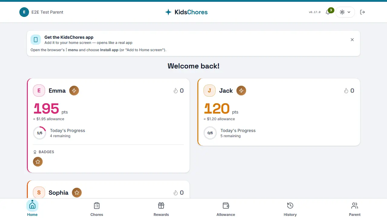Click the KidsChores star logo
Screen dimensions: 387x218
click(168, 12)
